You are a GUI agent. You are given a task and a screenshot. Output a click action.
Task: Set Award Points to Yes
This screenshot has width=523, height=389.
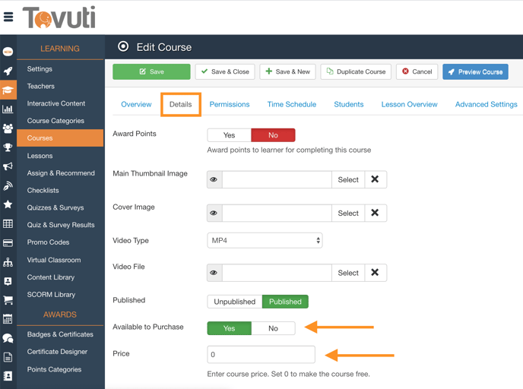click(229, 135)
